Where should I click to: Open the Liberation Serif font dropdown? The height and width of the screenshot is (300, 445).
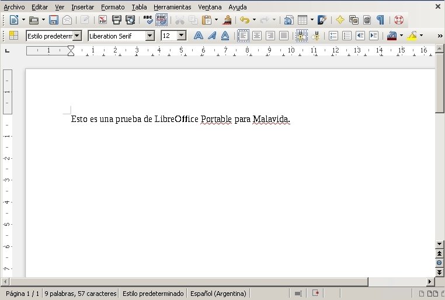pos(150,36)
